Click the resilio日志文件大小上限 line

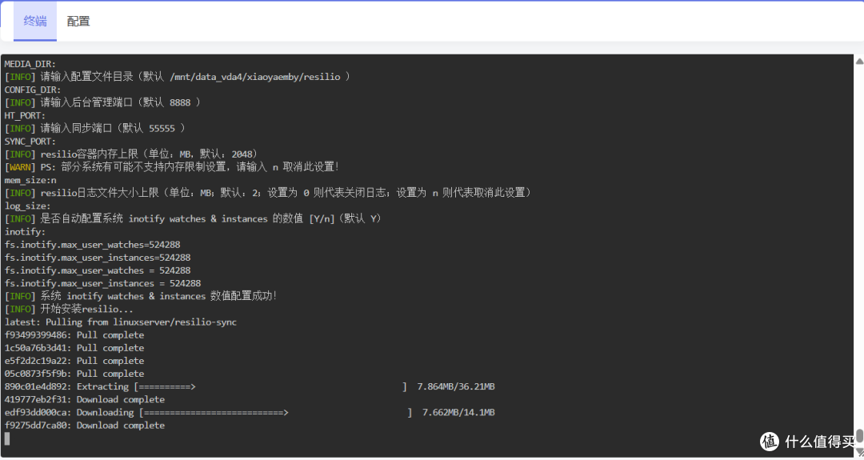[268, 192]
